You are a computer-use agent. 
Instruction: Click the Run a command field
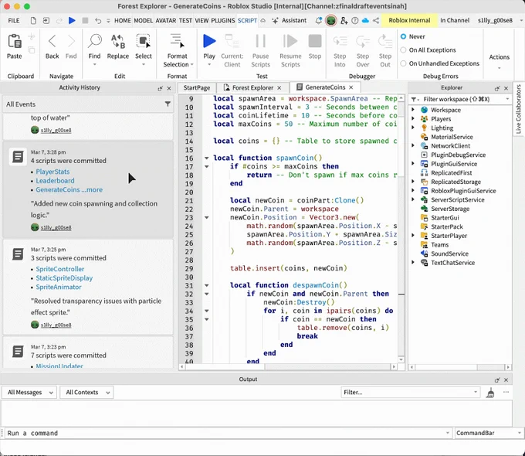click(x=228, y=433)
